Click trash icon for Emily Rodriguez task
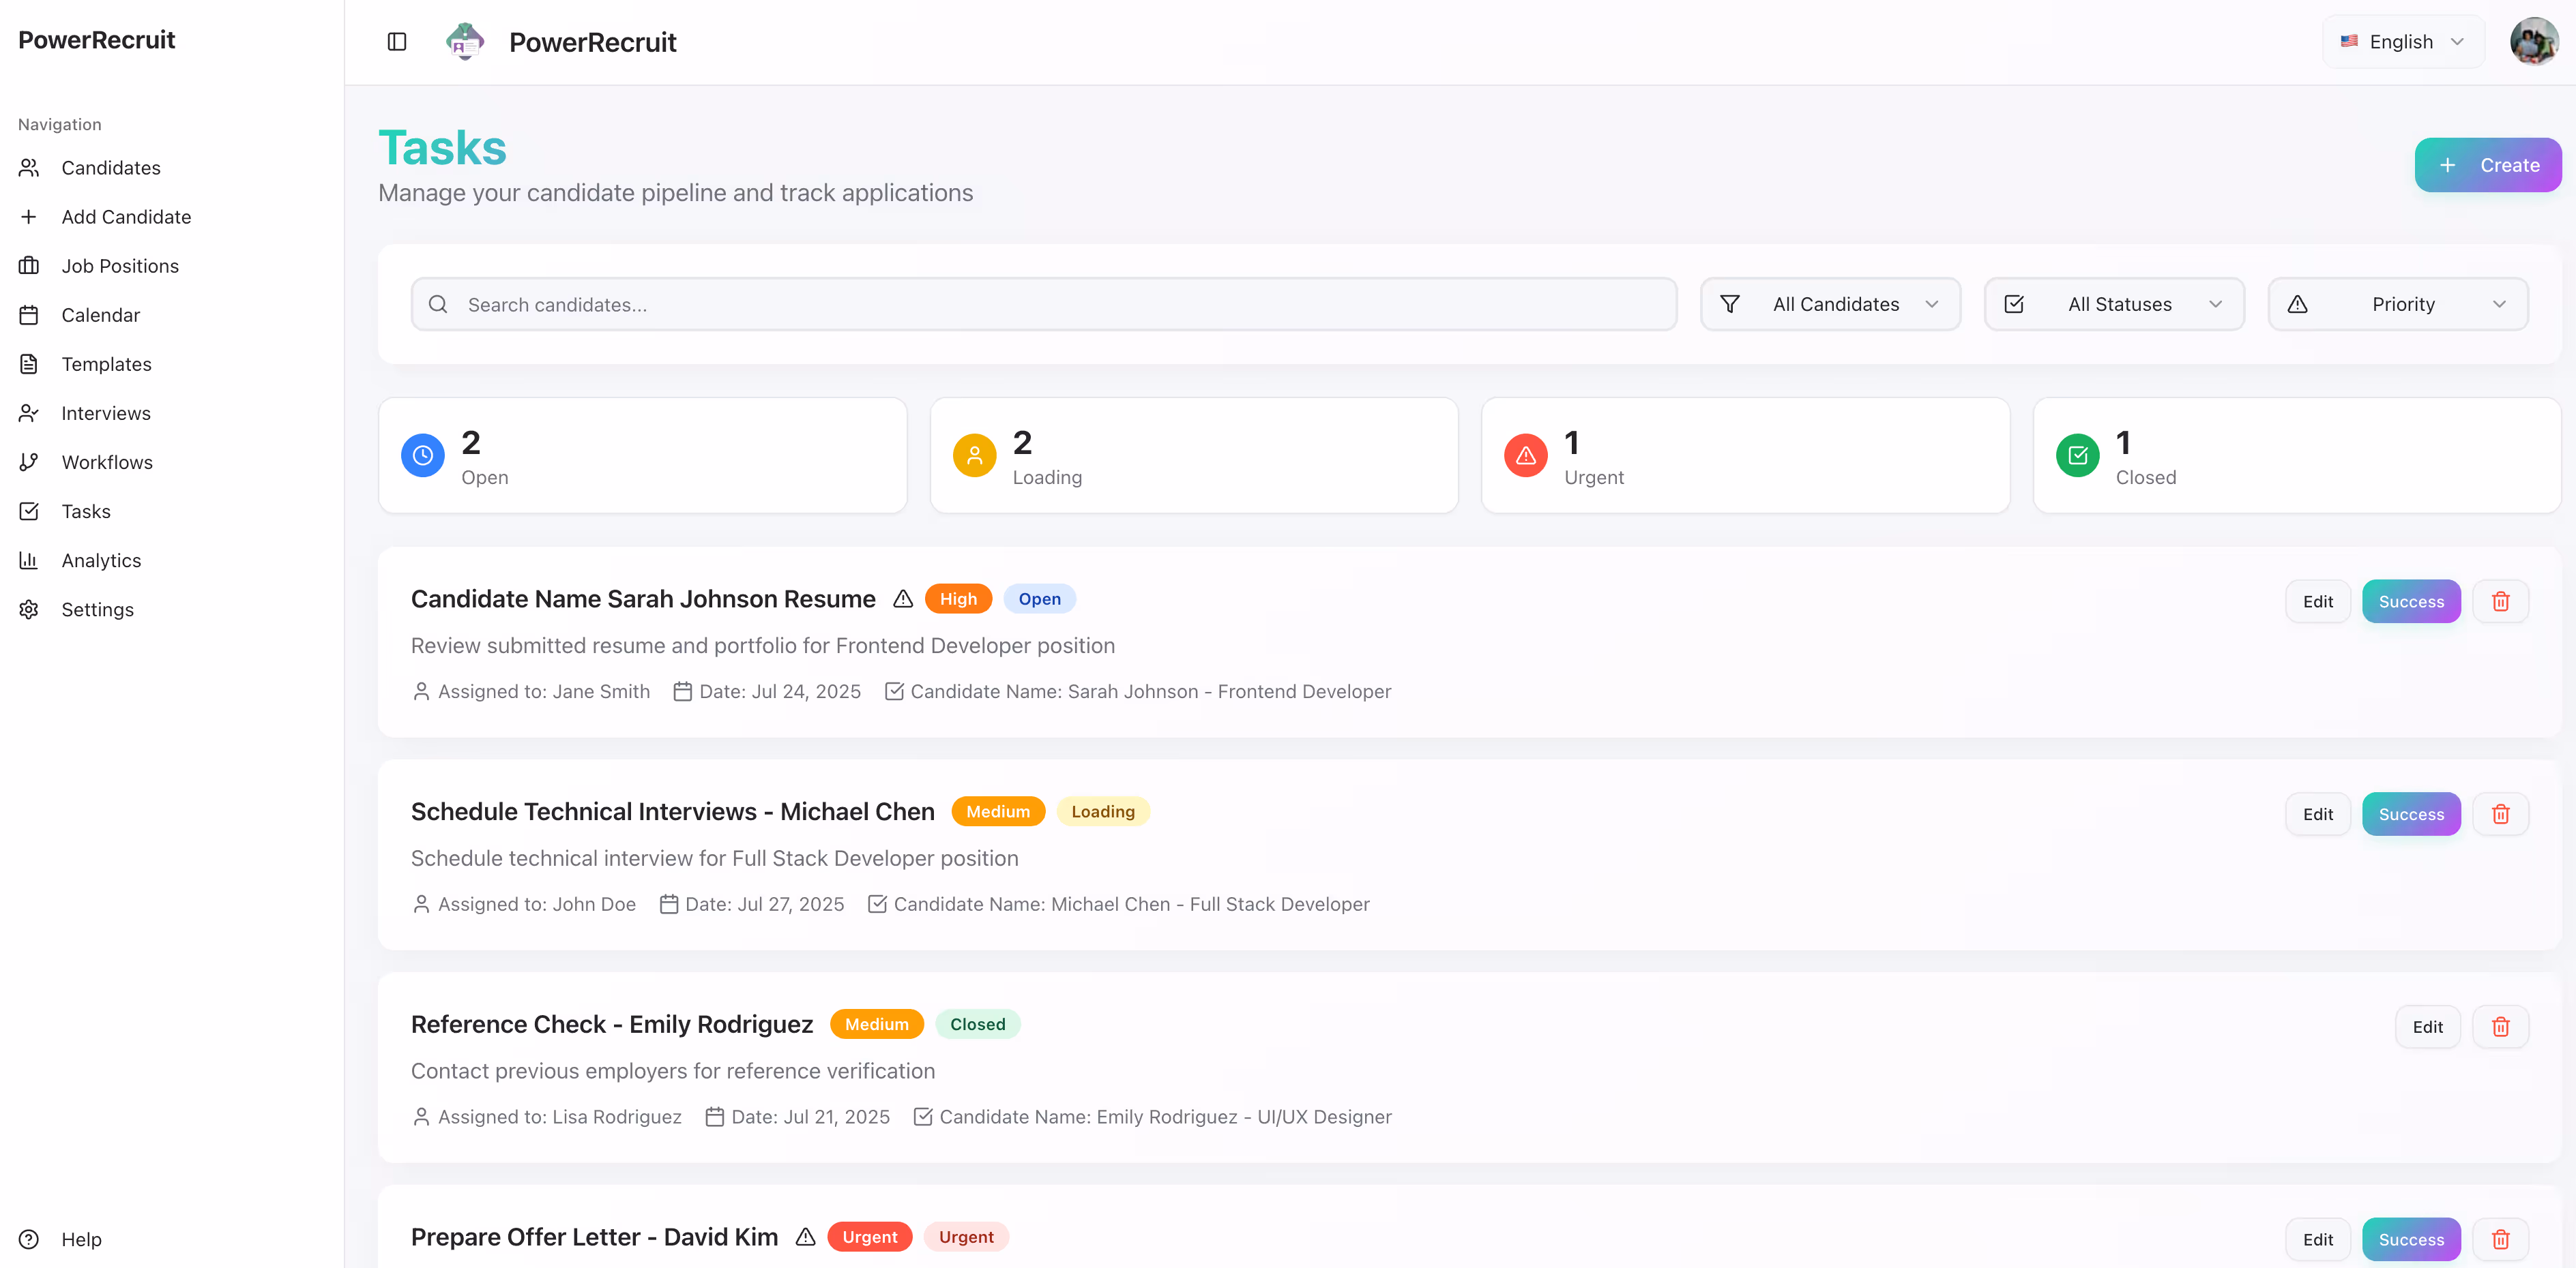This screenshot has width=2576, height=1268. 2500,1027
